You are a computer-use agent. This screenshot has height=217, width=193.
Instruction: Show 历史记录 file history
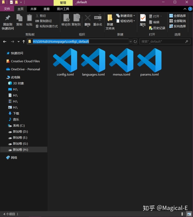pos(157,28)
